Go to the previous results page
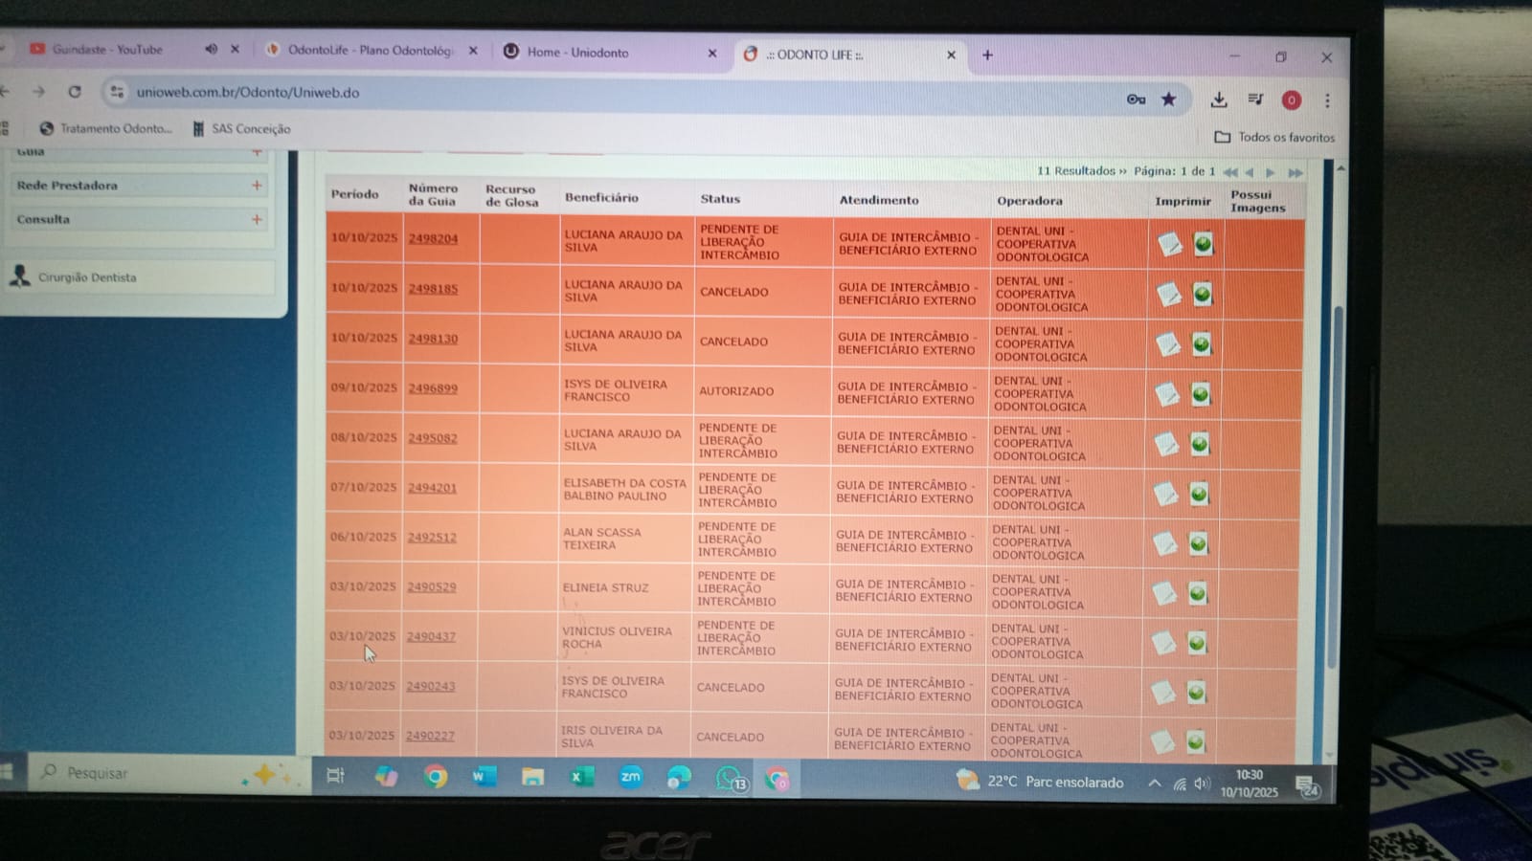The height and width of the screenshot is (861, 1532). click(x=1250, y=172)
